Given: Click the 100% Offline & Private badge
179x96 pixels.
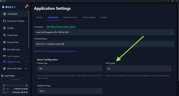Looking at the screenshot, I should (61, 27).
